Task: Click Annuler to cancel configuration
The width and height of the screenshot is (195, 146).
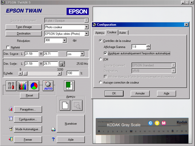Action: tap(140, 93)
